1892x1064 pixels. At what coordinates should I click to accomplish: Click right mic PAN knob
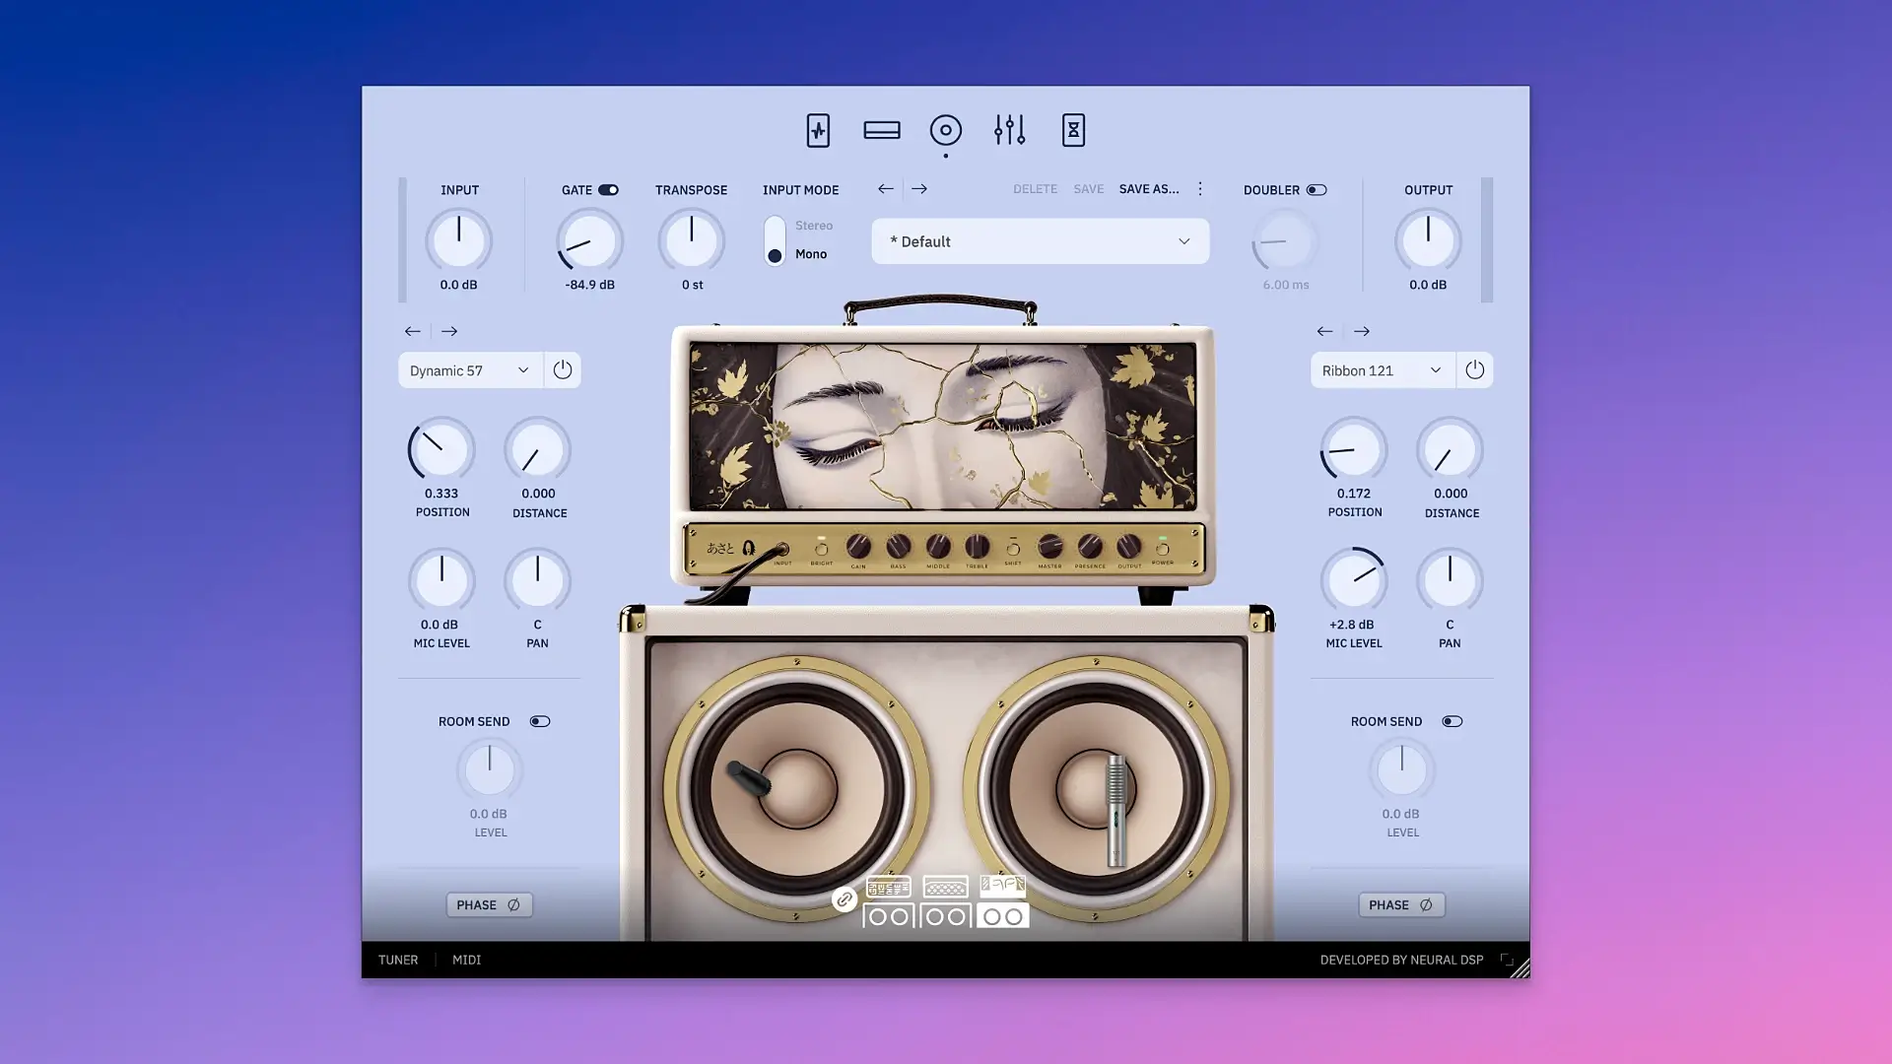[x=1451, y=580]
